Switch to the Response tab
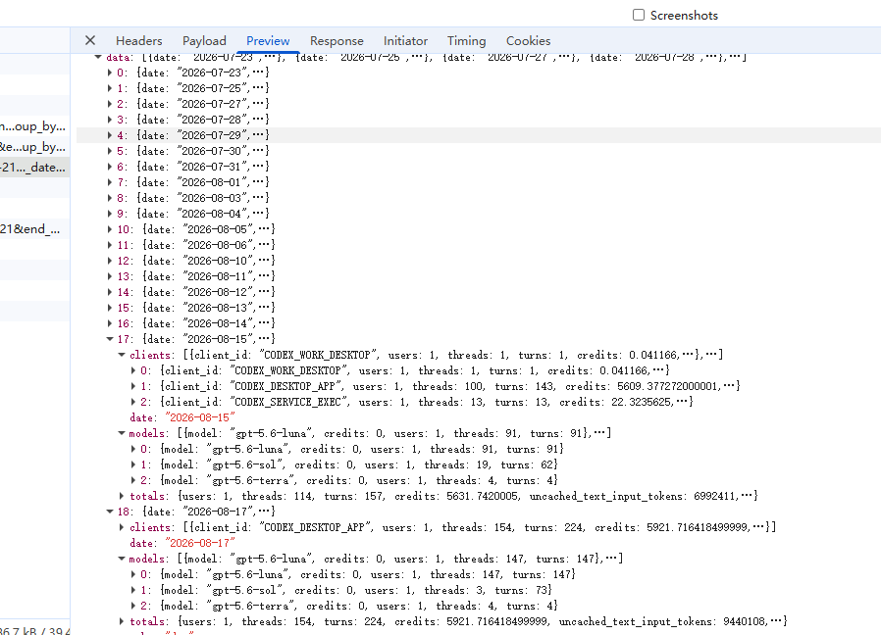Screen dimensions: 881x635 point(337,41)
